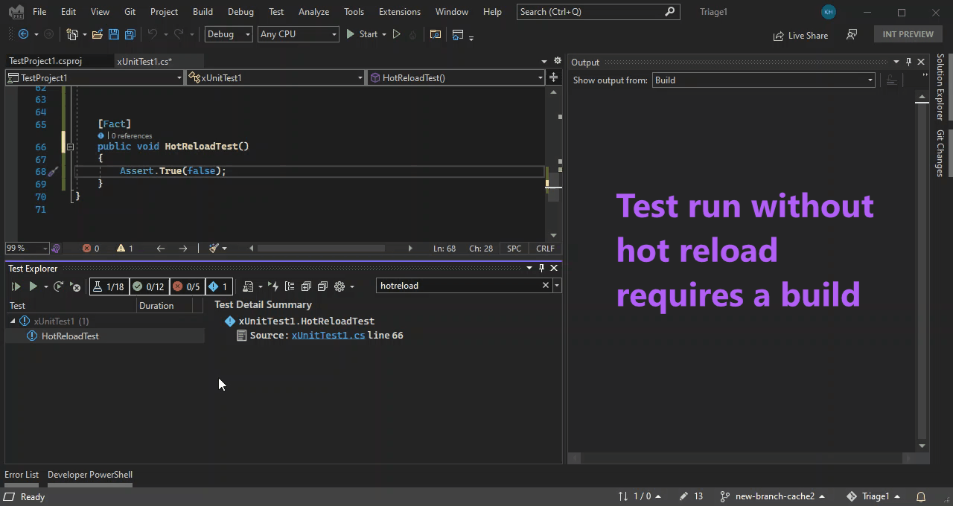Click the Live Share button
The image size is (953, 506).
[x=800, y=35]
